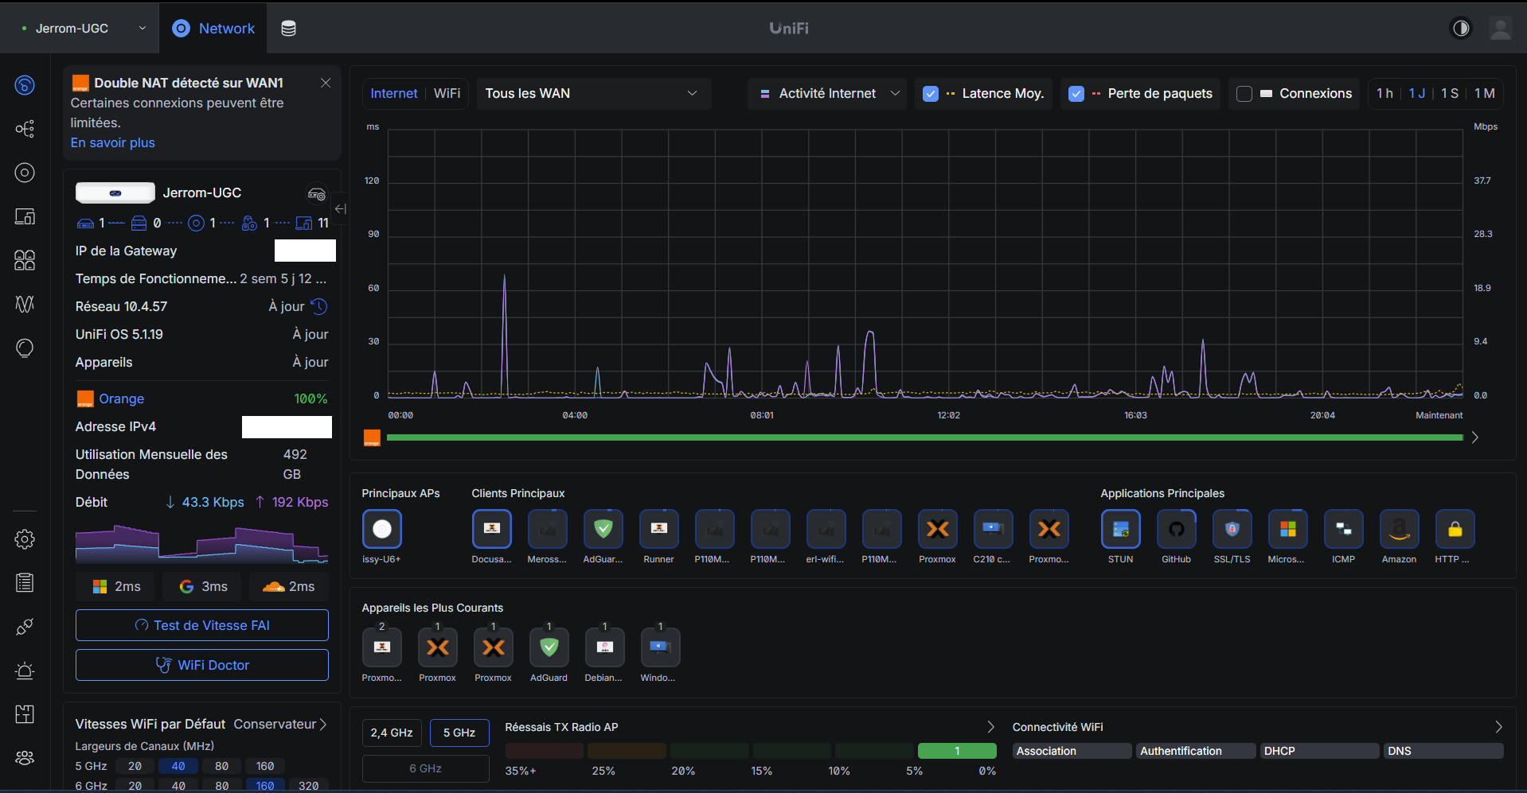
Task: Follow the En savoir plus link
Action: coord(113,143)
